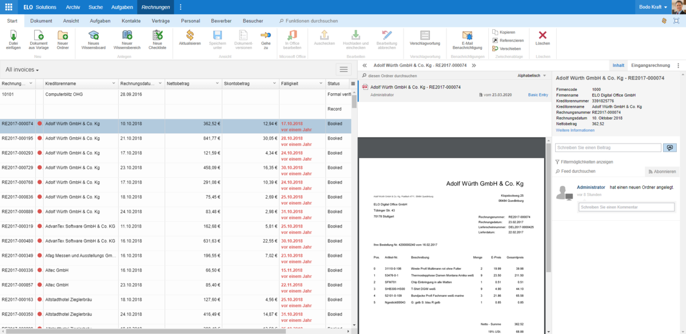Open the Archiv section in top bar
Viewport: 686px width, 334px height.
[73, 7]
